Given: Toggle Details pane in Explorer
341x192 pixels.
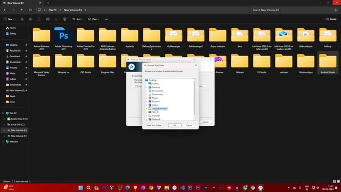Looking at the screenshot, I should click(x=331, y=19).
